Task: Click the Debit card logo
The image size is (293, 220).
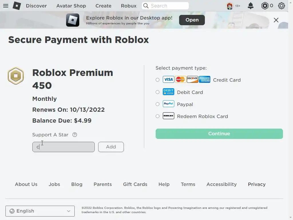Action: point(168,92)
